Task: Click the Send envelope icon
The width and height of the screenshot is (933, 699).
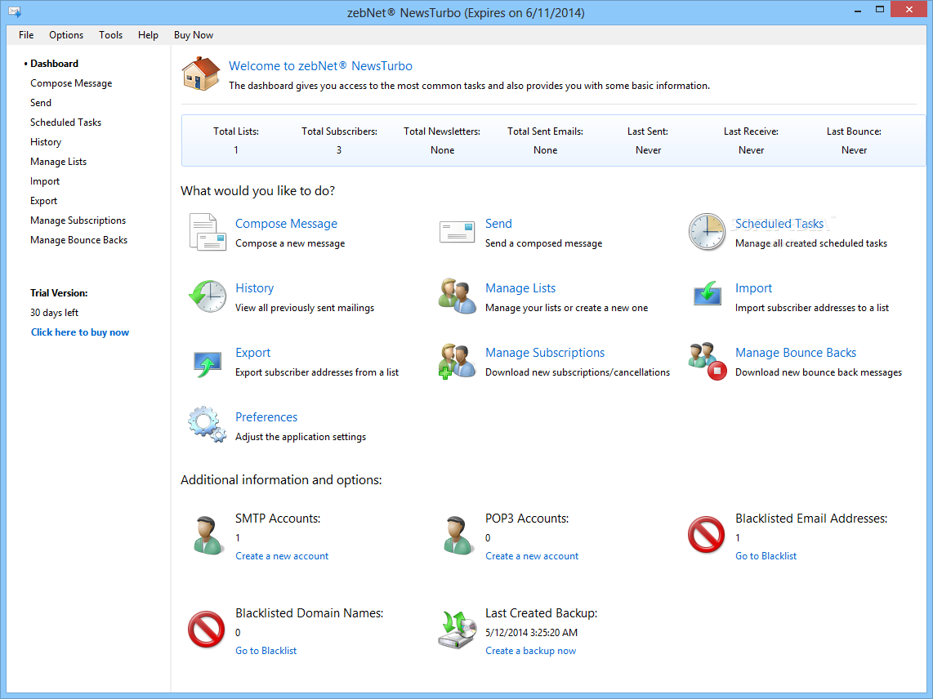Action: 457,232
